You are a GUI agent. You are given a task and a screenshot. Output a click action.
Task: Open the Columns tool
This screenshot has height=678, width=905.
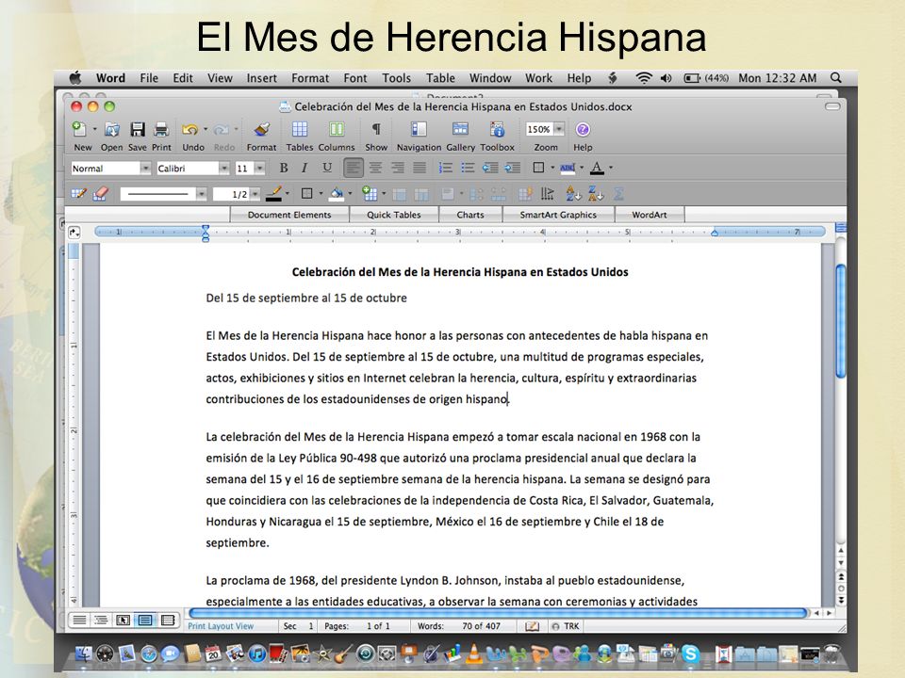pos(337,130)
